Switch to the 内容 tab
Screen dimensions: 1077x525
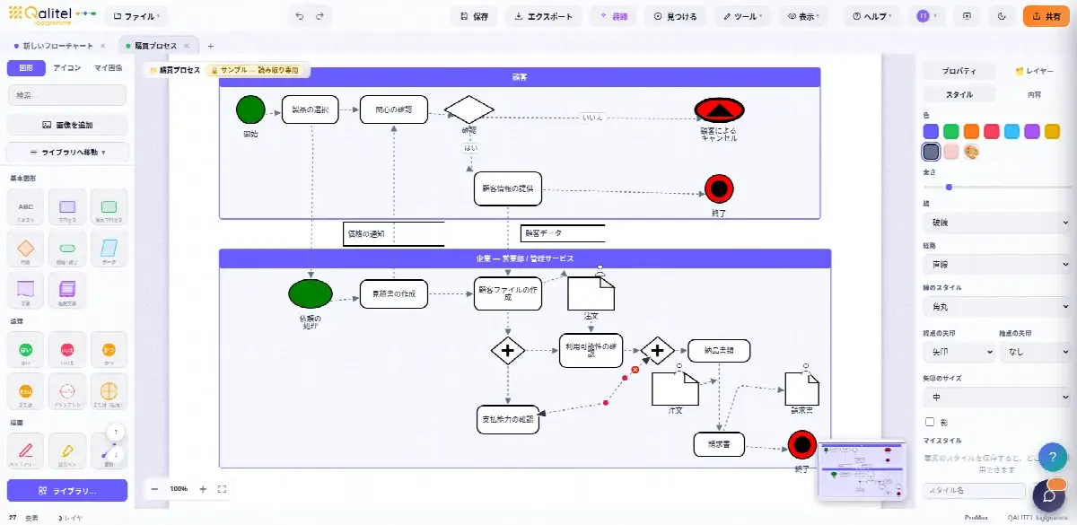(x=1034, y=94)
